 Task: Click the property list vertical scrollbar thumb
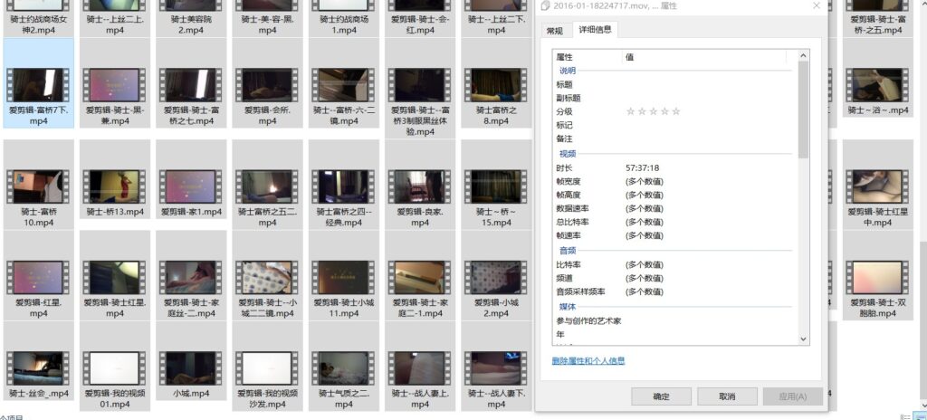pyautogui.click(x=803, y=109)
